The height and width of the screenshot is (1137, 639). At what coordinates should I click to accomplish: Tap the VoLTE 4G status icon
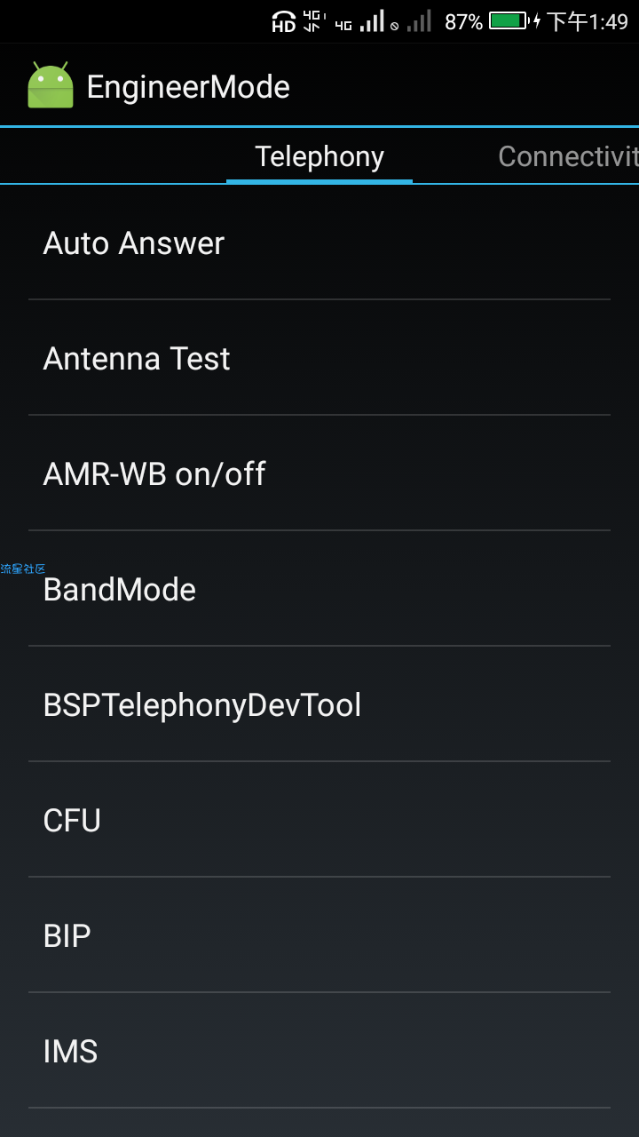pyautogui.click(x=313, y=21)
